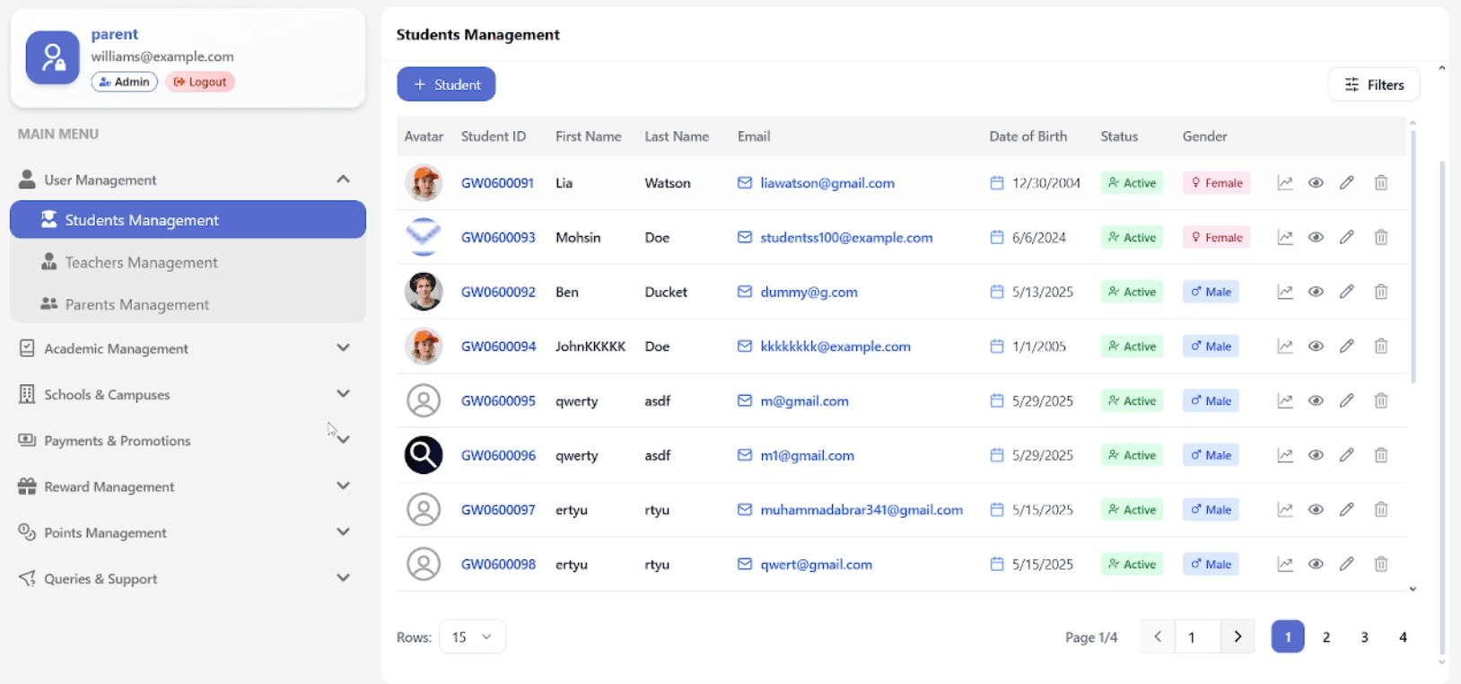
Task: Click the Logout button
Action: 200,82
